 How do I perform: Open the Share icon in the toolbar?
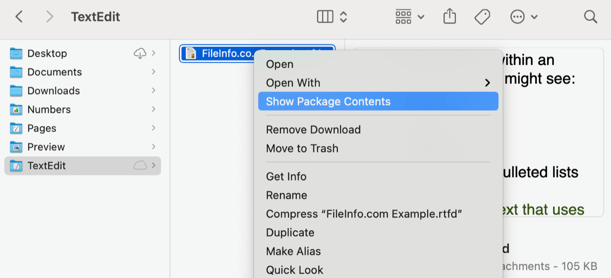tap(449, 16)
